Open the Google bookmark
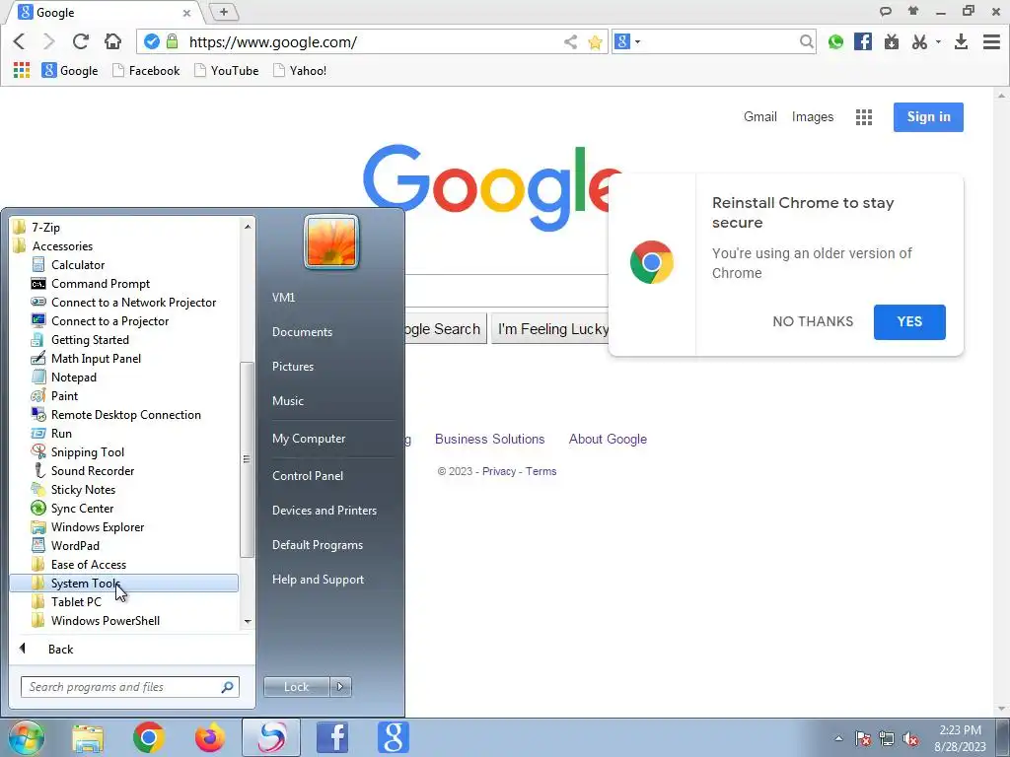This screenshot has height=757, width=1010. point(70,70)
